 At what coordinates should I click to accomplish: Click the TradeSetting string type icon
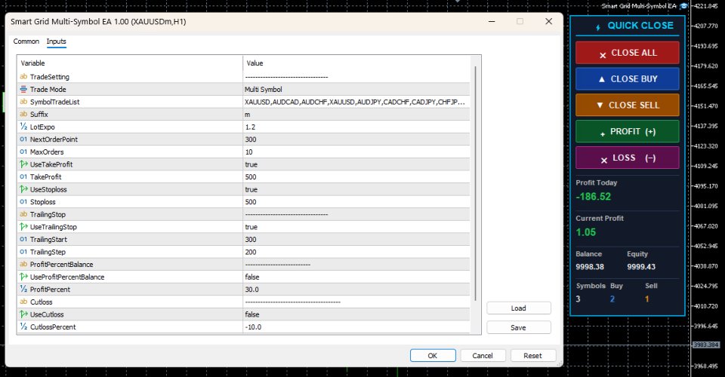coord(23,77)
